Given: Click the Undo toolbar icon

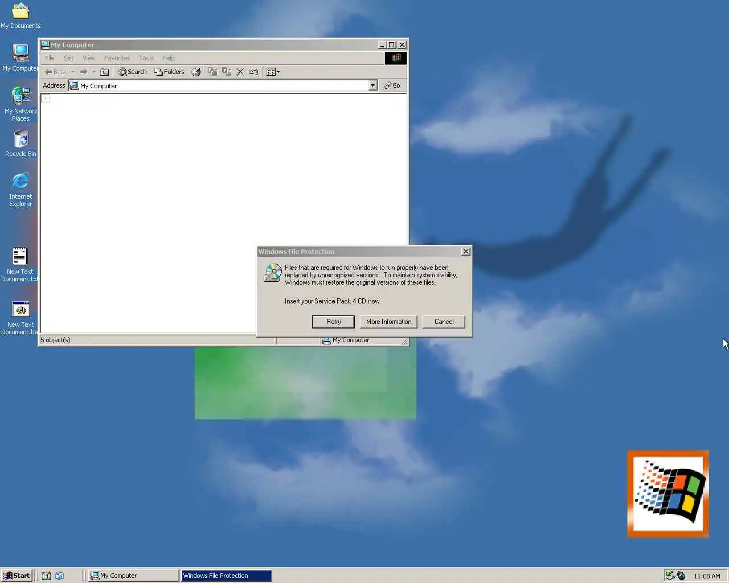Looking at the screenshot, I should point(254,72).
